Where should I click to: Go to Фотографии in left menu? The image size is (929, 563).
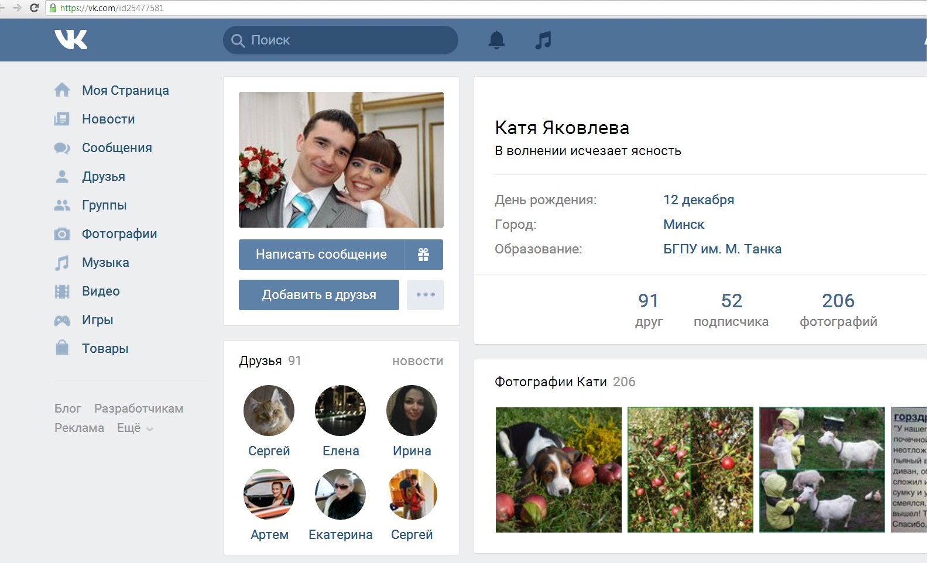tap(119, 234)
